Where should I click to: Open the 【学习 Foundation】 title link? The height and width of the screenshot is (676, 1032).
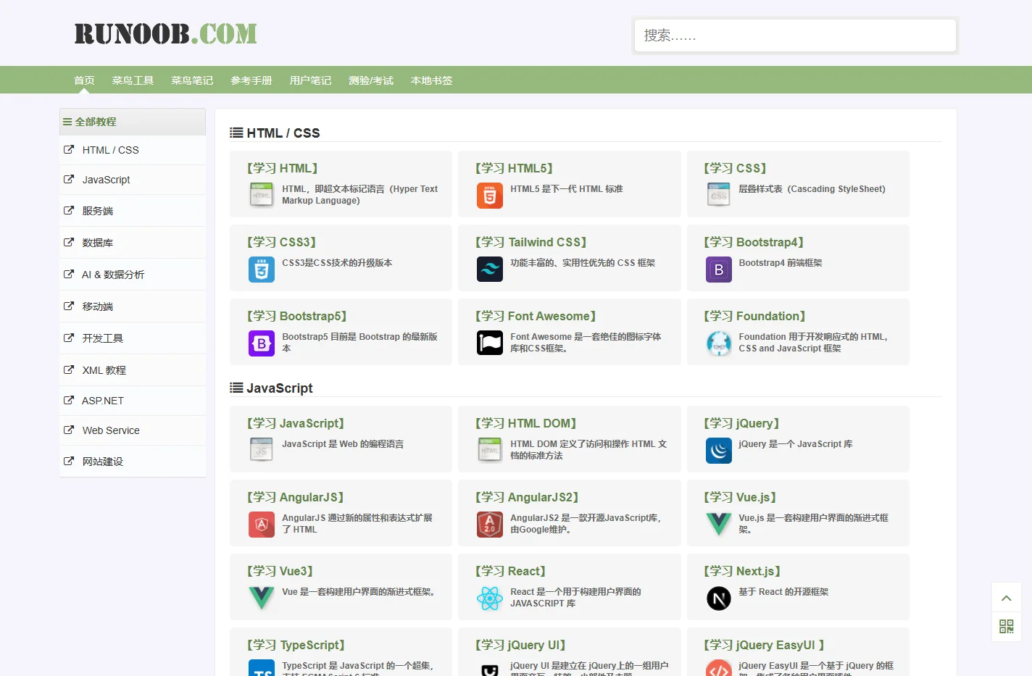(x=754, y=316)
